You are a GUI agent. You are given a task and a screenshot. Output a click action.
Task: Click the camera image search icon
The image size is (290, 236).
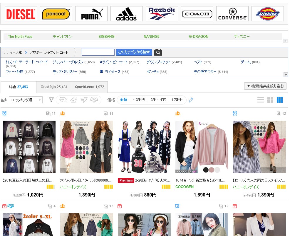pyautogui.click(x=158, y=52)
